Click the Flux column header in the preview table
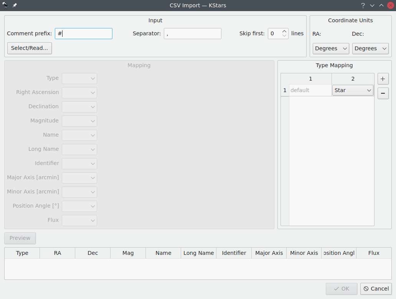396x299 pixels. 373,253
